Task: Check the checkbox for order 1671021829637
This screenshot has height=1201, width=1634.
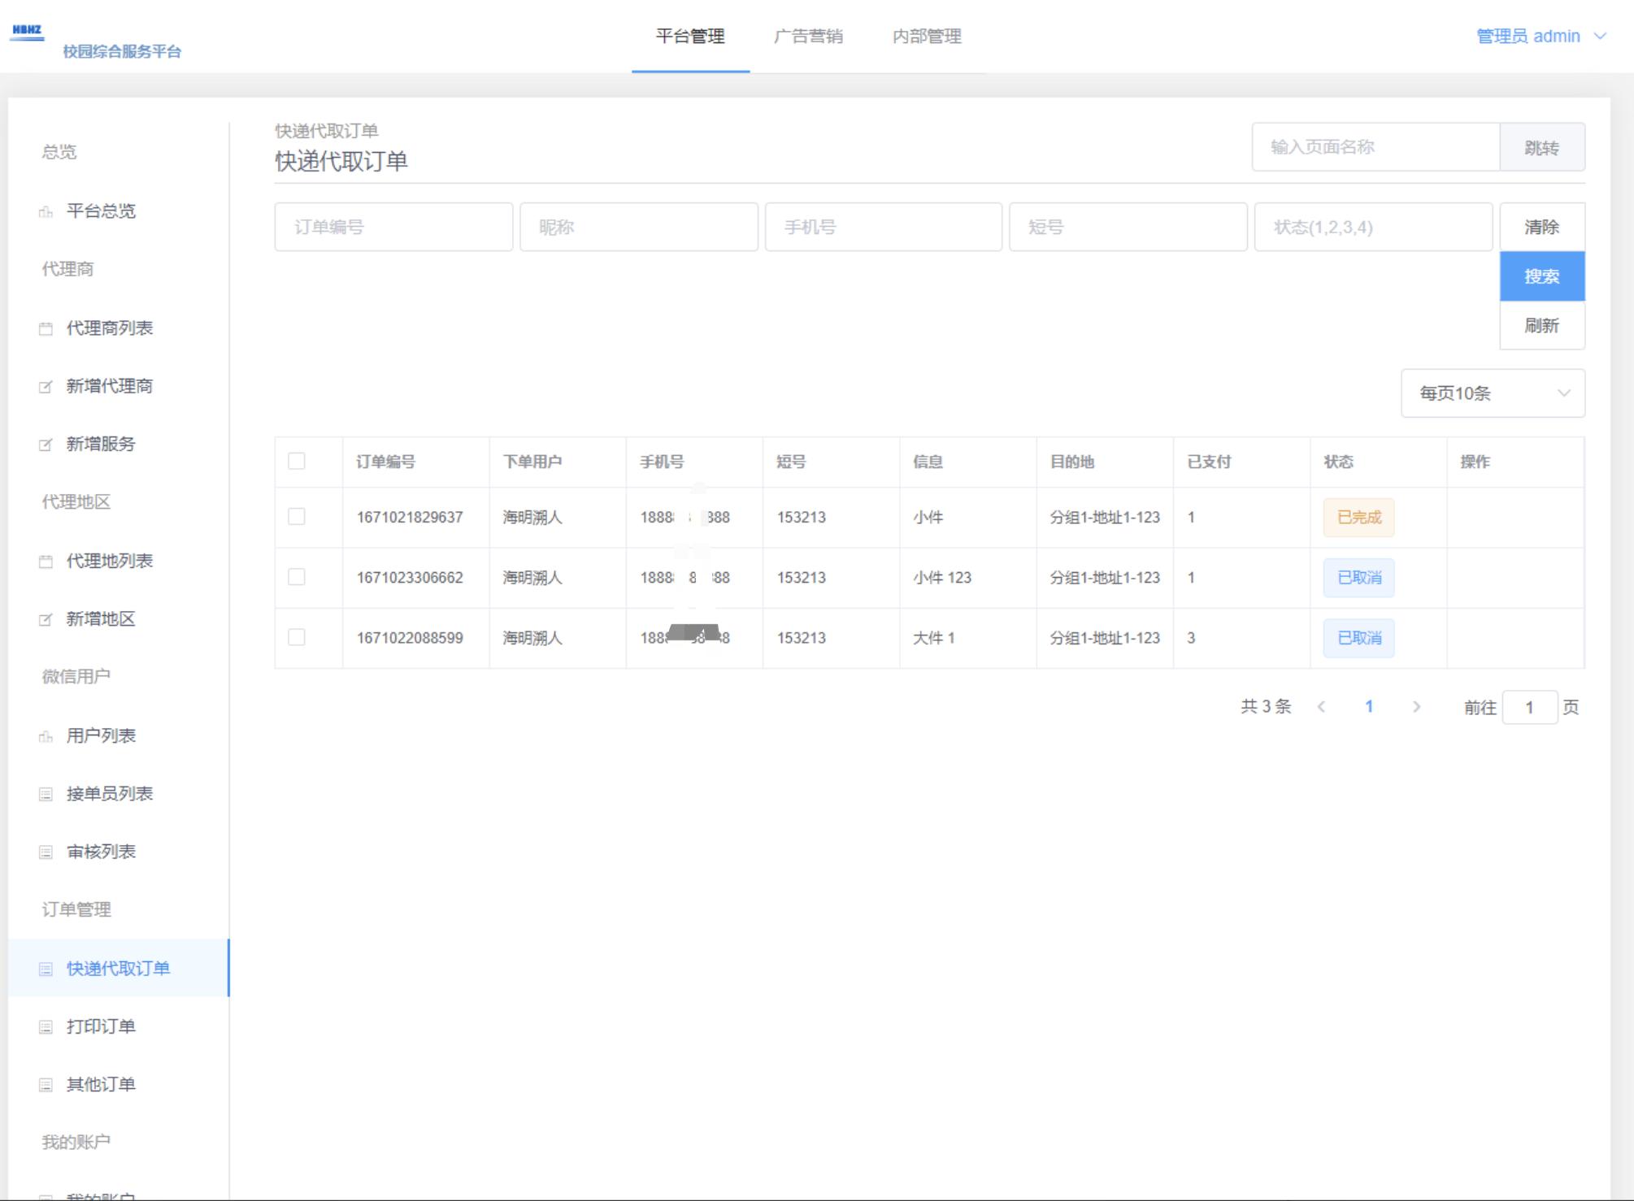Action: (296, 517)
